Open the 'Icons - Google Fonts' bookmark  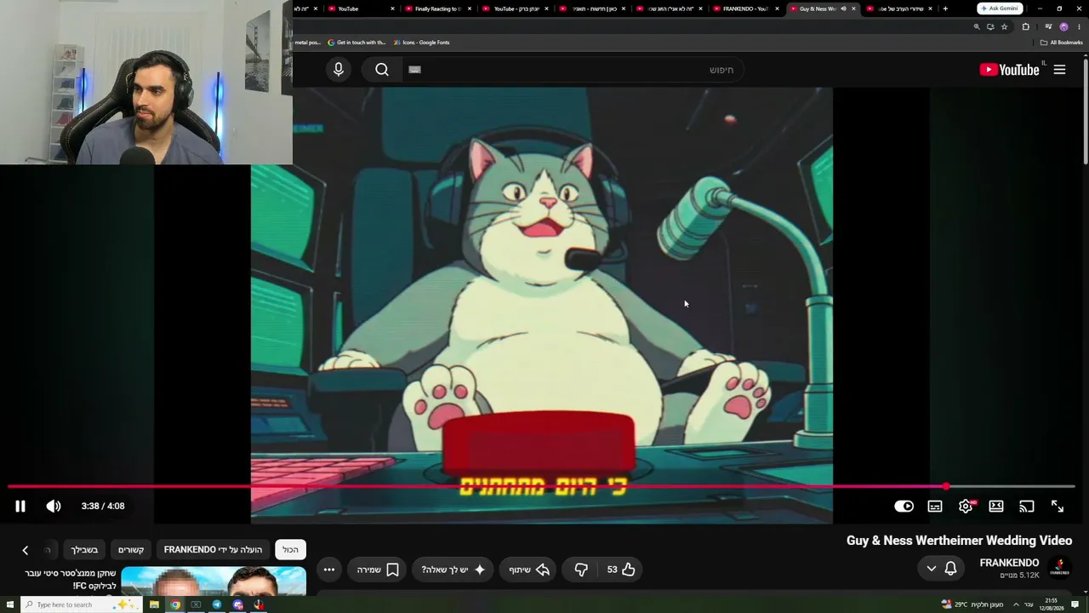click(x=421, y=43)
